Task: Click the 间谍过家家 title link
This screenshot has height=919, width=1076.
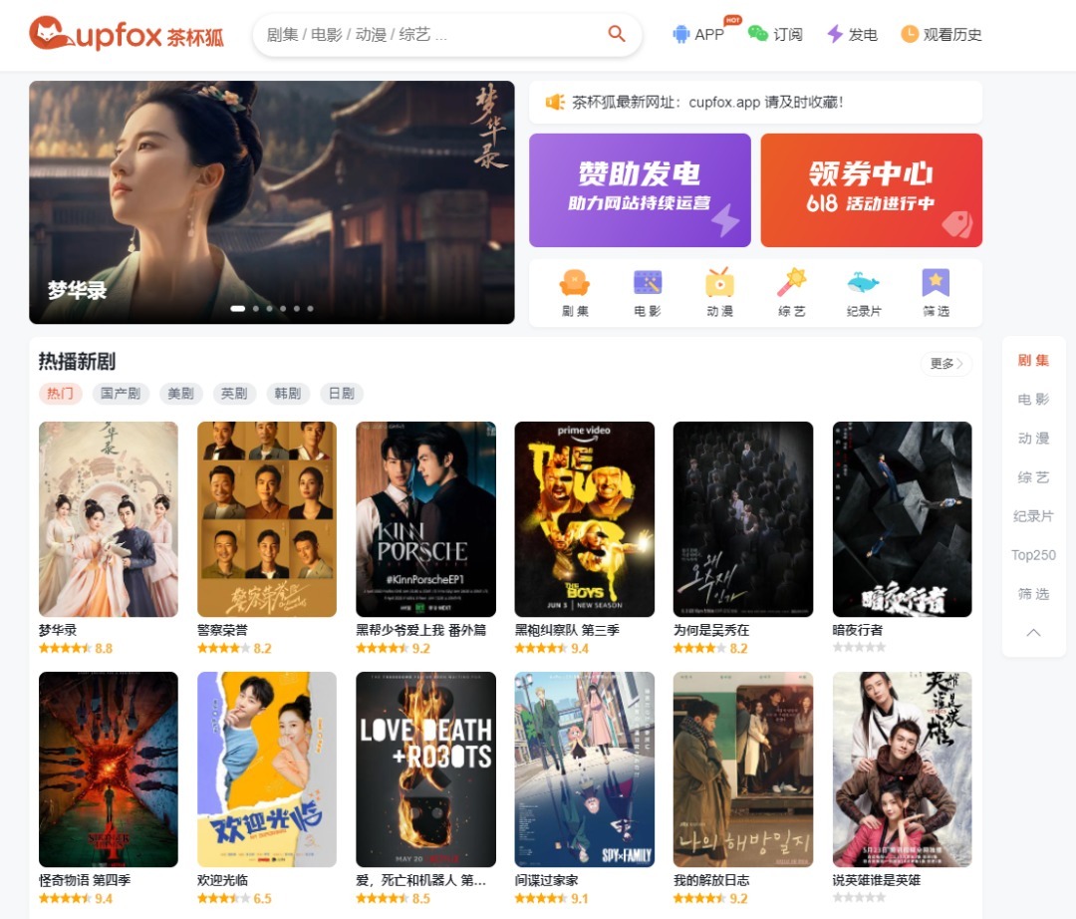Action: tap(546, 880)
